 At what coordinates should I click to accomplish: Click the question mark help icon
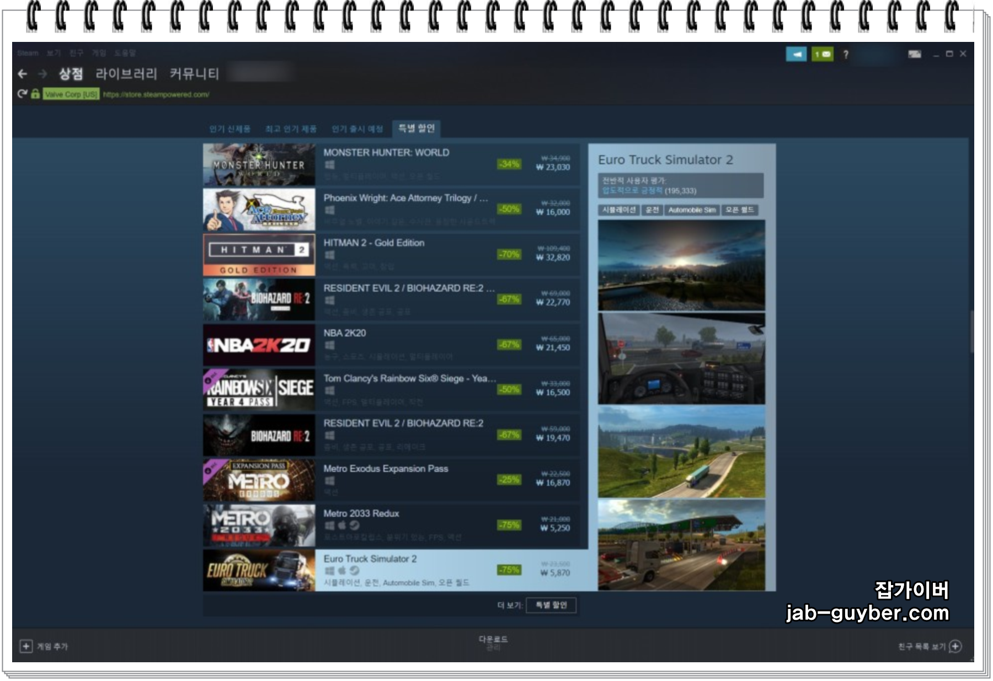point(846,54)
